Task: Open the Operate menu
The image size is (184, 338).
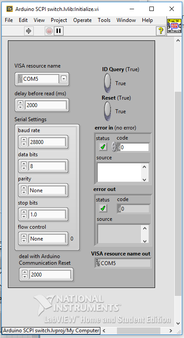Action: [x=82, y=20]
